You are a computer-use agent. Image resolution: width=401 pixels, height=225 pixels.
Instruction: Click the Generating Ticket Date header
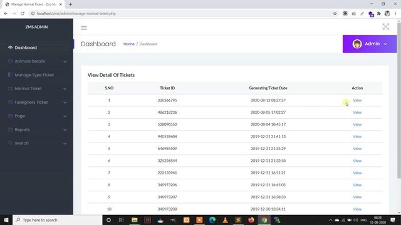tap(268, 88)
